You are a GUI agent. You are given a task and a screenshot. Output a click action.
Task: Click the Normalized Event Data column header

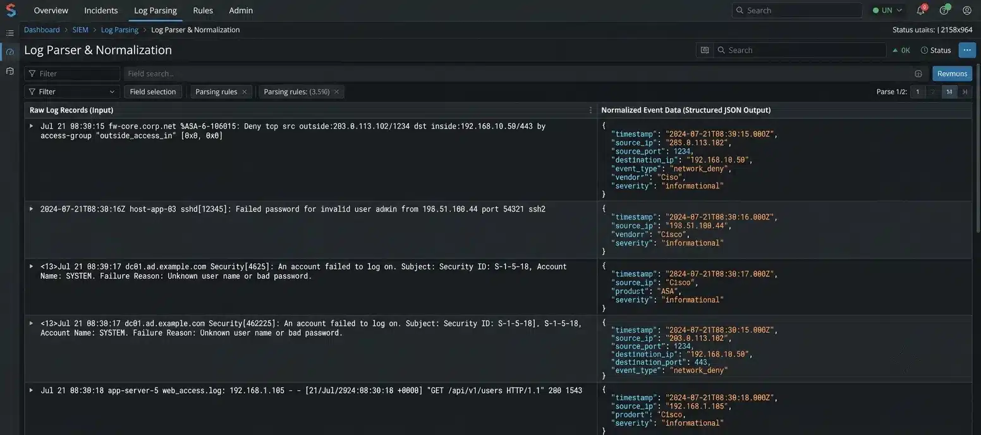tap(686, 110)
